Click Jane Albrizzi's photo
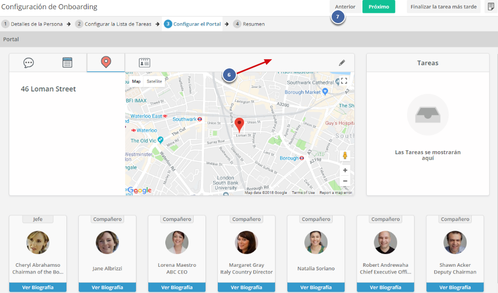498x293 pixels. click(x=107, y=242)
